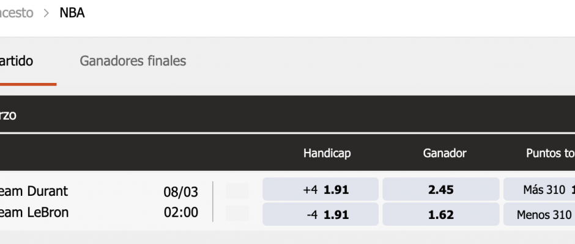Open the Ganadores finales tab
The height and width of the screenshot is (244, 575).
(133, 61)
